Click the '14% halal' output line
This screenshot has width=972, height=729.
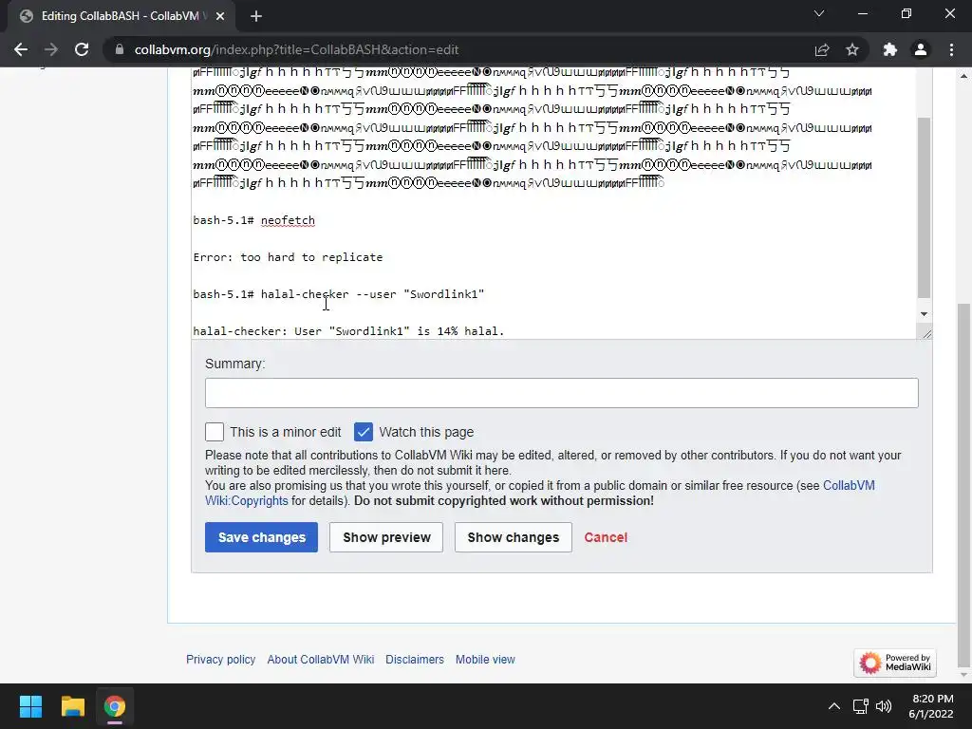coord(349,331)
